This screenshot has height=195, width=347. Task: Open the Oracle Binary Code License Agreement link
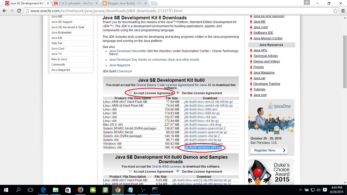coord(174,85)
